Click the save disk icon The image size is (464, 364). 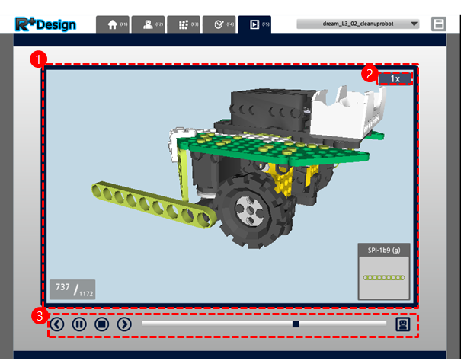pos(439,24)
